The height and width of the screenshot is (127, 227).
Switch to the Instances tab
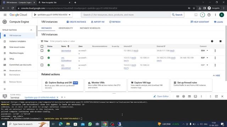pyautogui.click(x=46, y=28)
